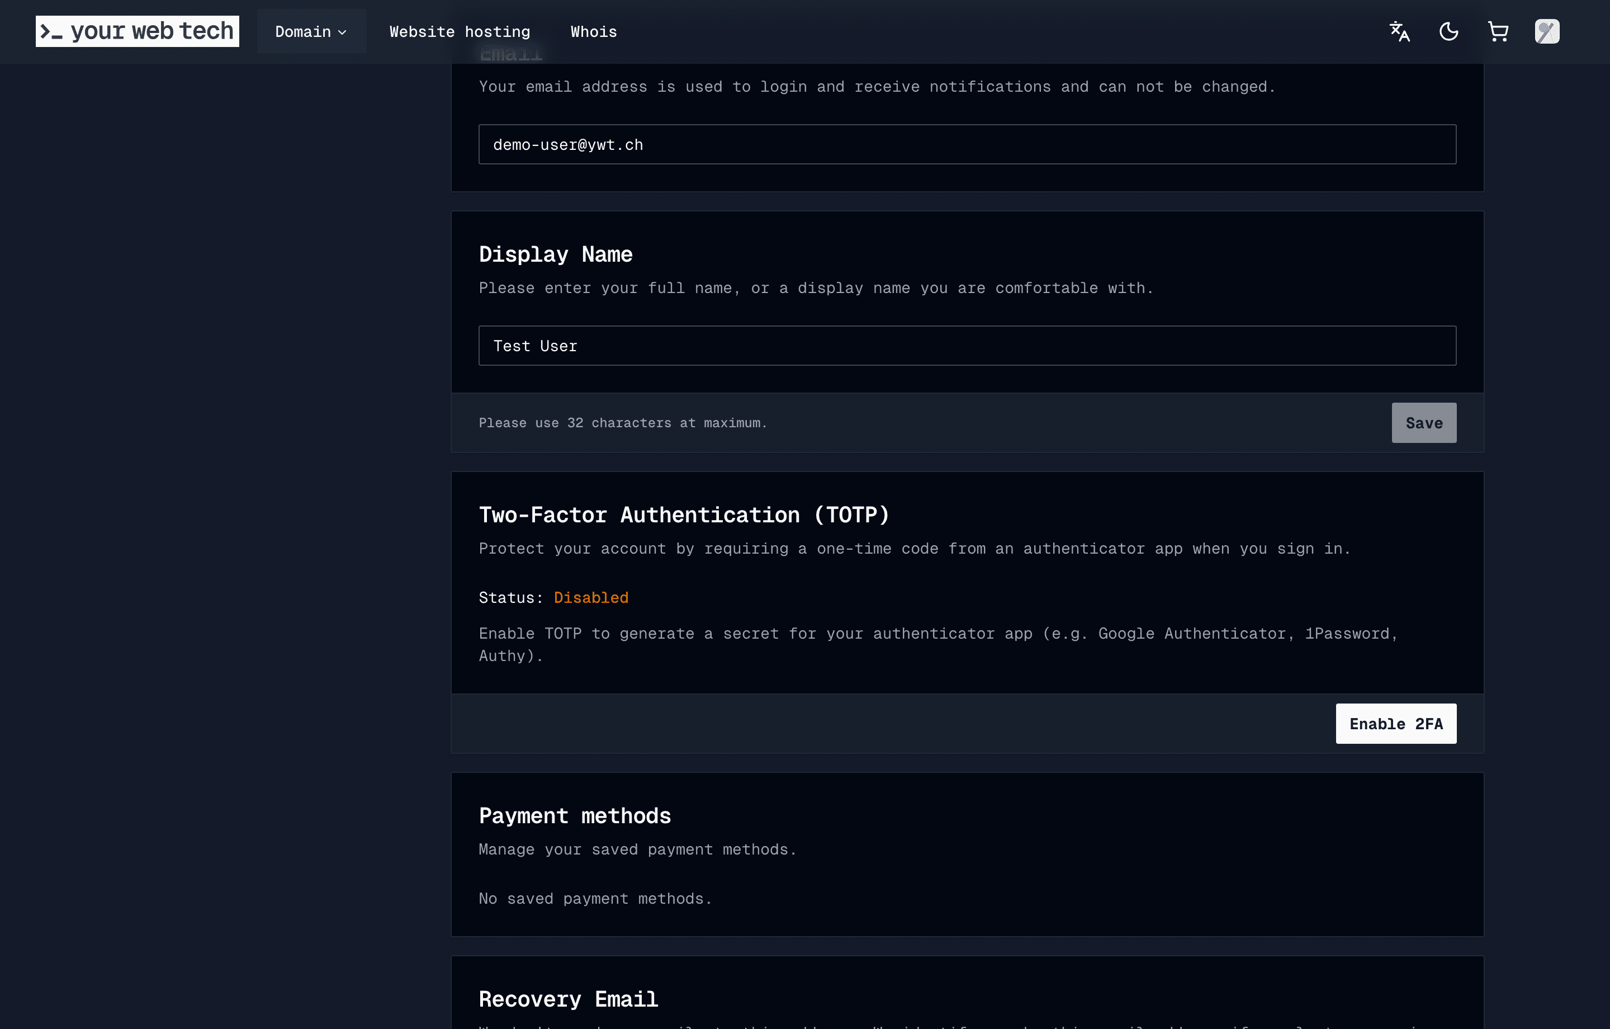Click the Recovery Email heading

tap(569, 999)
